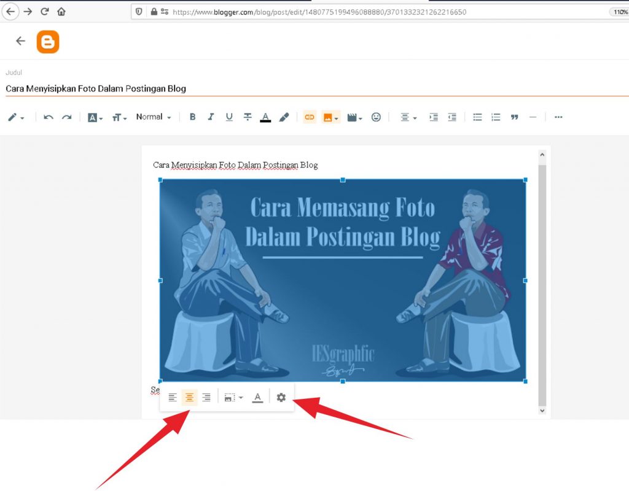
Task: Open the pencil compose mode dropdown
Action: (x=16, y=117)
